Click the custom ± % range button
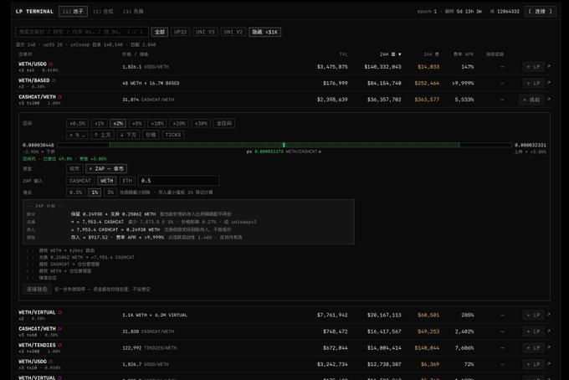Image resolution: width=569 pixels, height=380 pixels. tap(77, 135)
